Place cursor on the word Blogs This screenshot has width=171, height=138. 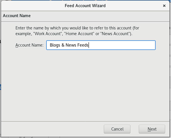pos(55,45)
